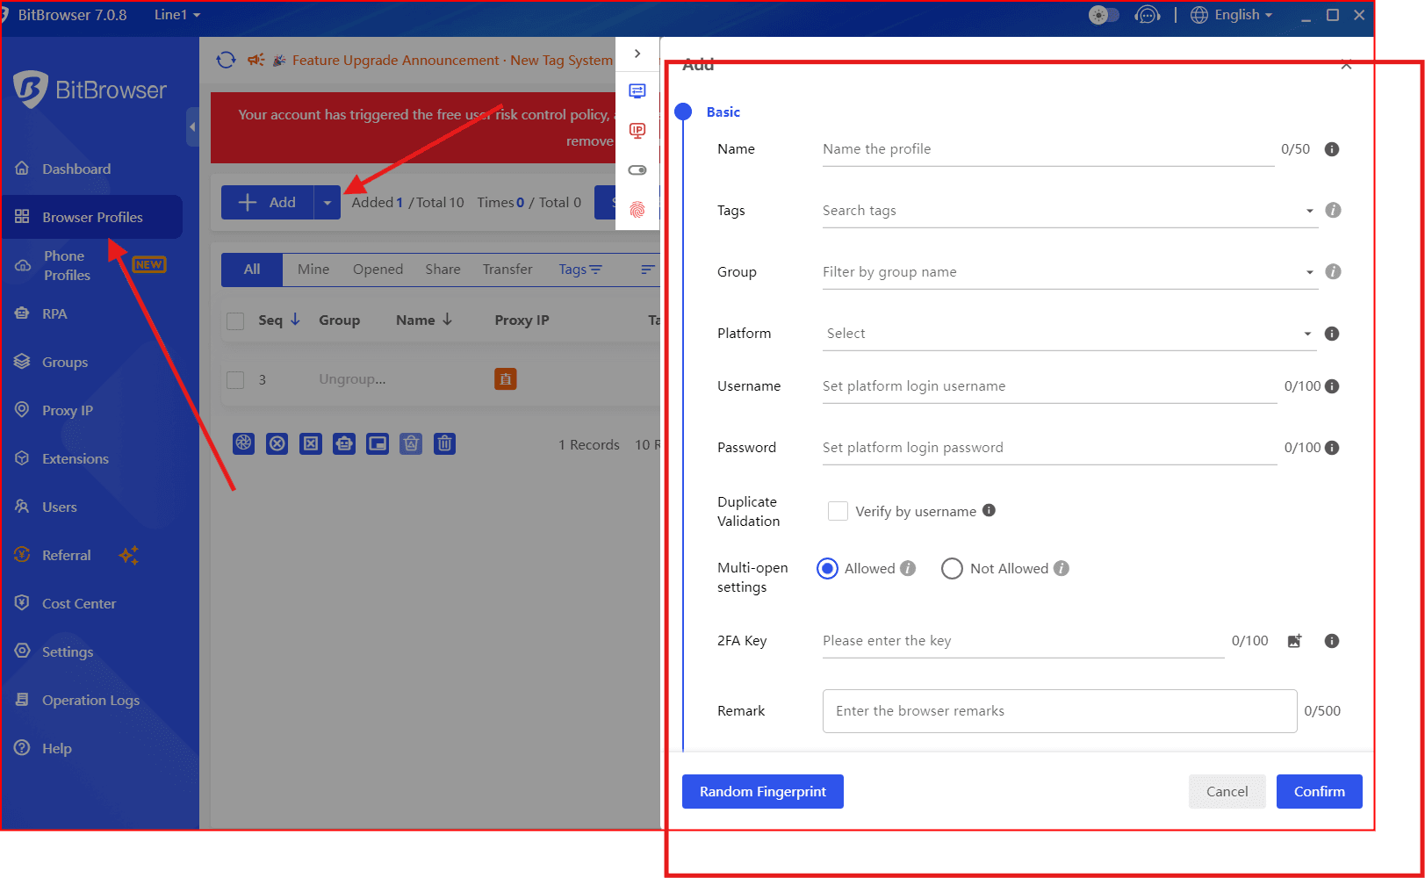Open the customer support headset icon
The height and width of the screenshot is (878, 1425).
click(x=1147, y=15)
